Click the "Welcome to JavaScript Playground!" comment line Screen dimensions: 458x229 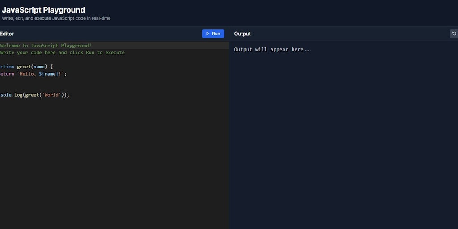point(46,46)
